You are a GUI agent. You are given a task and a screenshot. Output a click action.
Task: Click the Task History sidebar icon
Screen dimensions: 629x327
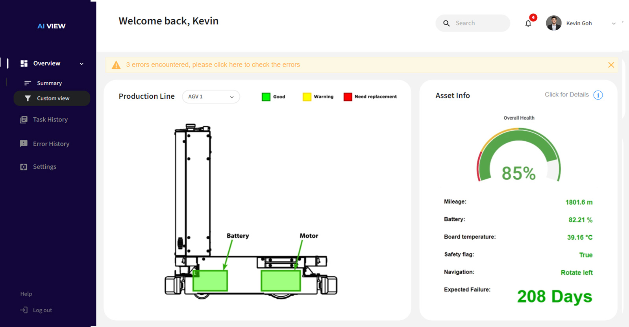click(x=24, y=120)
